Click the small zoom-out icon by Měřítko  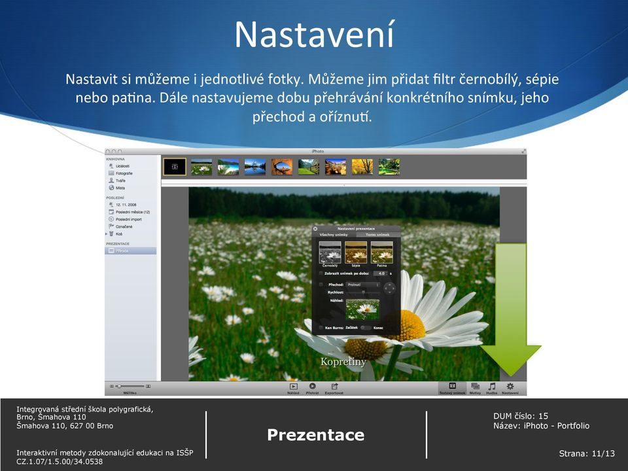[x=112, y=387]
